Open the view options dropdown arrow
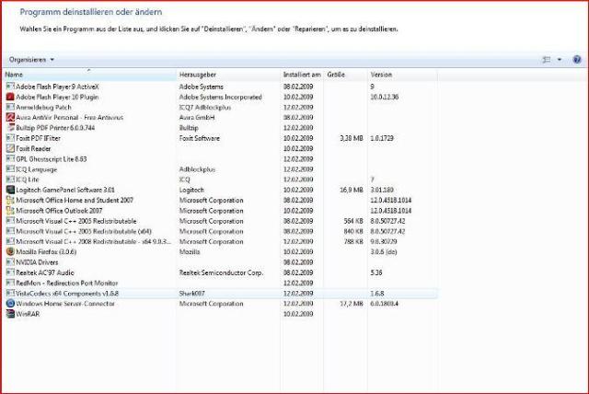589x394 pixels. pyautogui.click(x=560, y=59)
